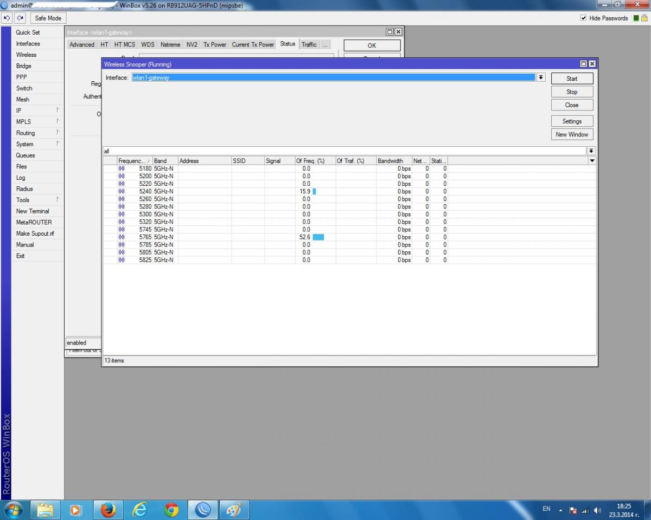Switch to the Traffic tab
Image resolution: width=651 pixels, height=520 pixels.
(x=309, y=44)
